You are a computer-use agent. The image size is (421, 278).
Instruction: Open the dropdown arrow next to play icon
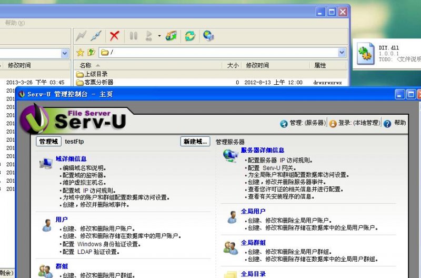coord(159,36)
